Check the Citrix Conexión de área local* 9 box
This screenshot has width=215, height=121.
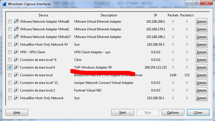(10, 60)
